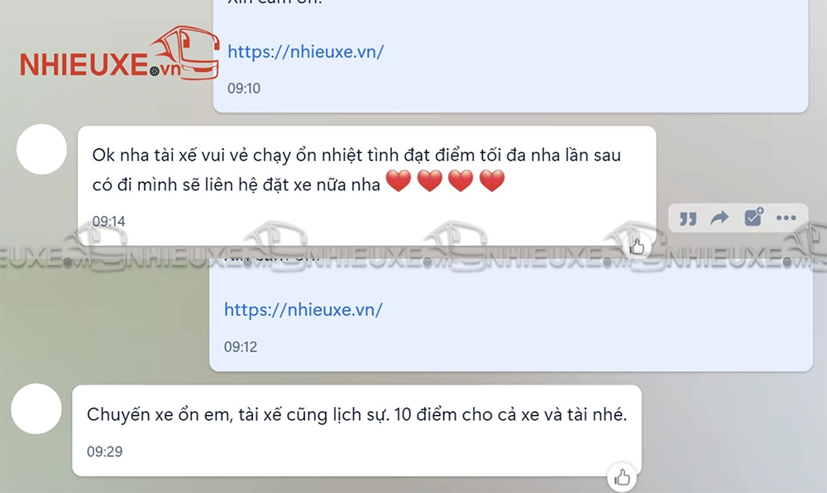Image resolution: width=827 pixels, height=493 pixels.
Task: Open the nhieuxe.vn link sent at 09:10
Action: [305, 51]
